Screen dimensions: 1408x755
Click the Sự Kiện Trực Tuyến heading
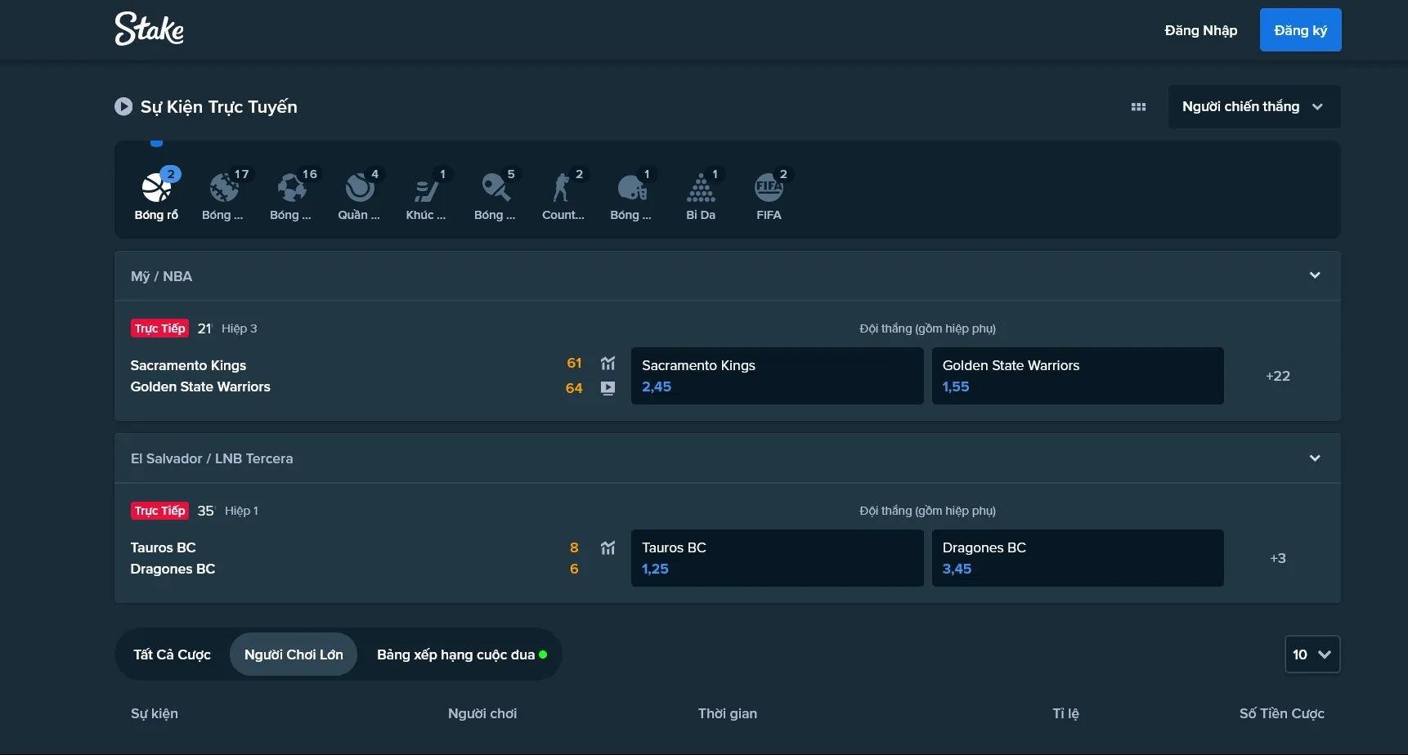pyautogui.click(x=218, y=107)
